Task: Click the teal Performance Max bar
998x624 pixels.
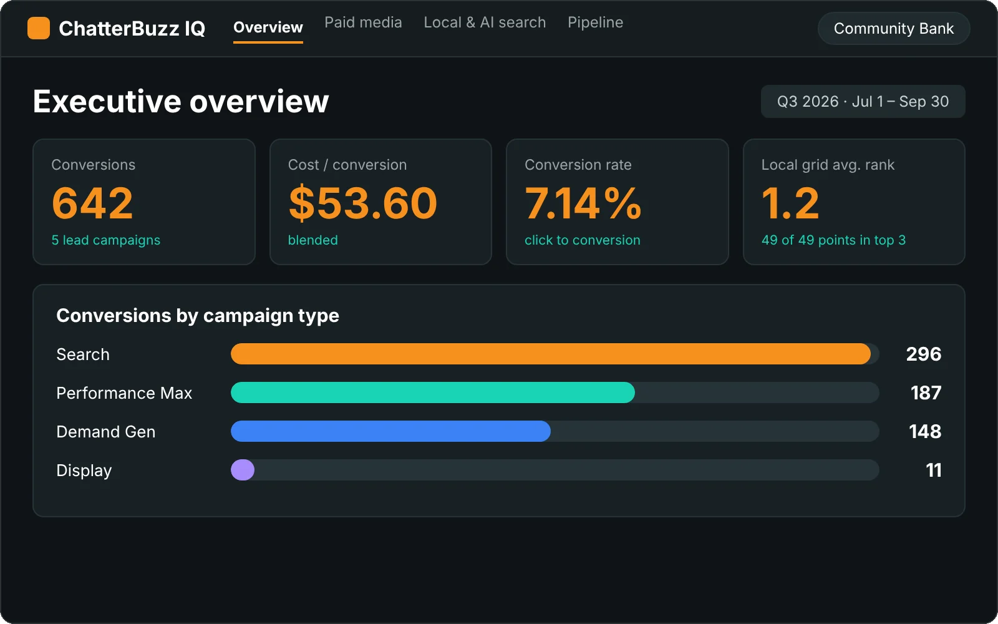Action: (433, 392)
